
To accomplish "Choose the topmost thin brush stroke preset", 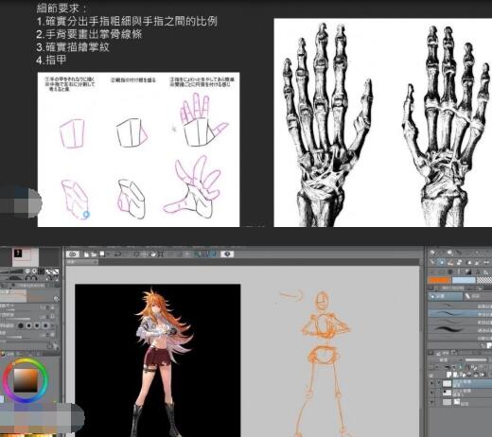I will [x=459, y=306].
